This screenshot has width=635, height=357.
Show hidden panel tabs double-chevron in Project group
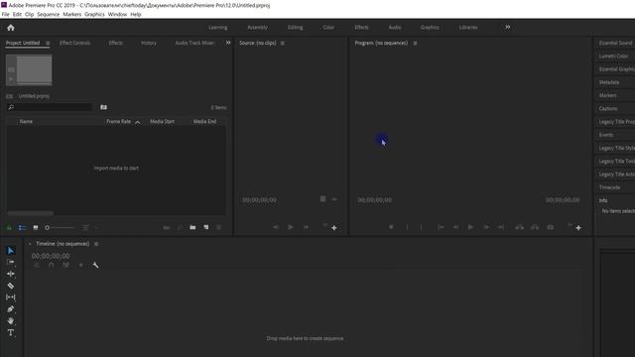click(x=228, y=43)
